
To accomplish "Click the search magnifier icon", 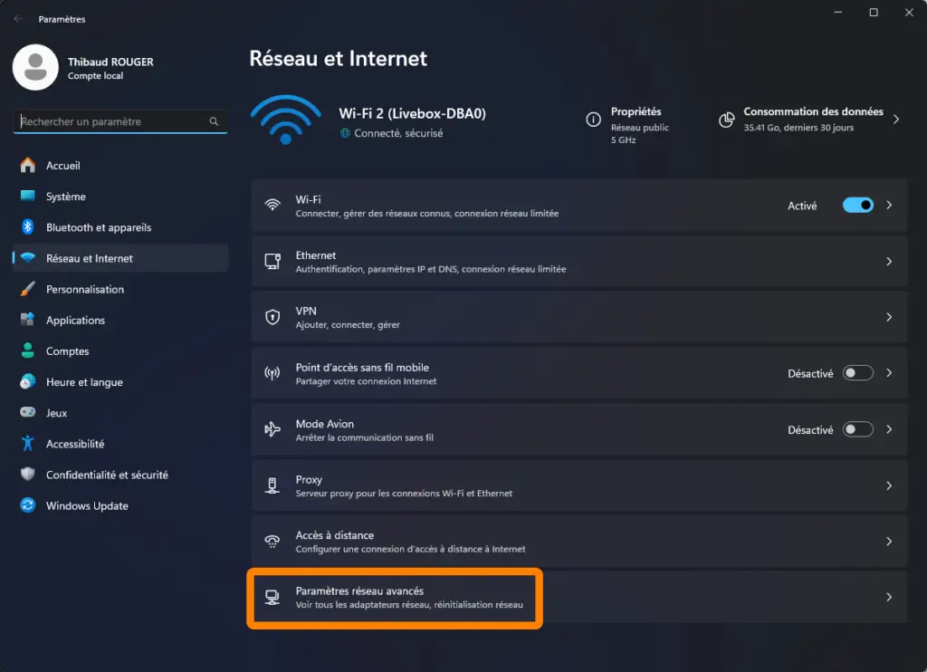I will coord(214,121).
